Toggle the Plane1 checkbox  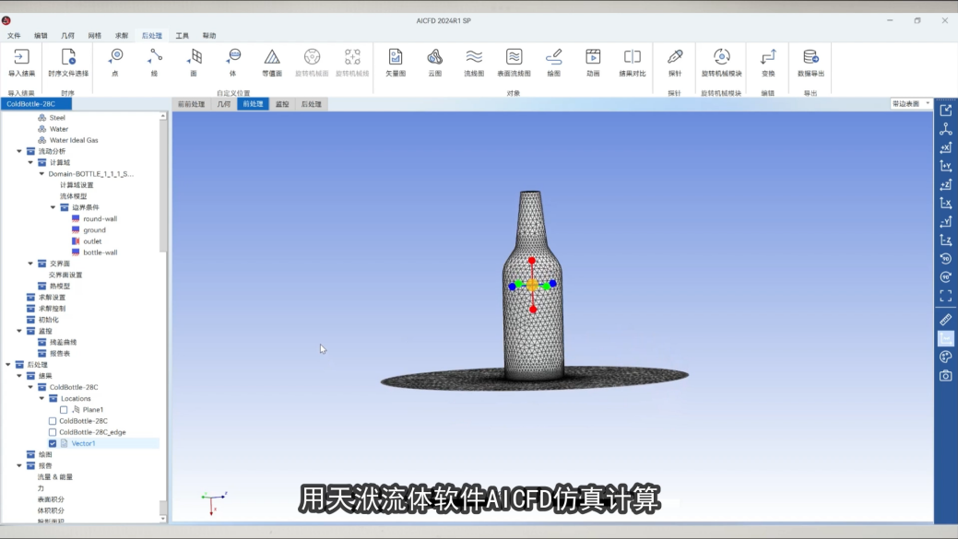pos(64,410)
